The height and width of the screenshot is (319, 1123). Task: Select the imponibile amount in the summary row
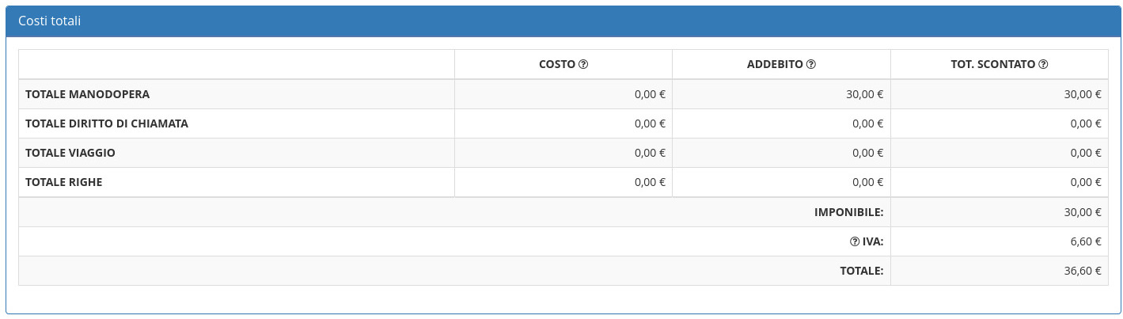[1083, 212]
